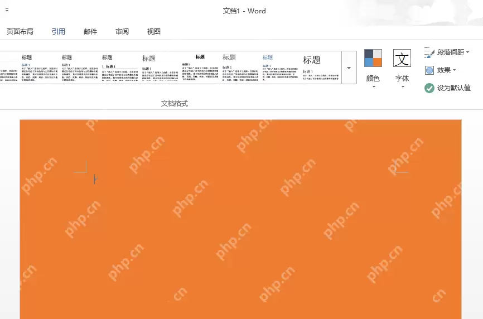Select the centered bold 标题 style set
The image size is (483, 319).
pyautogui.click(x=200, y=67)
